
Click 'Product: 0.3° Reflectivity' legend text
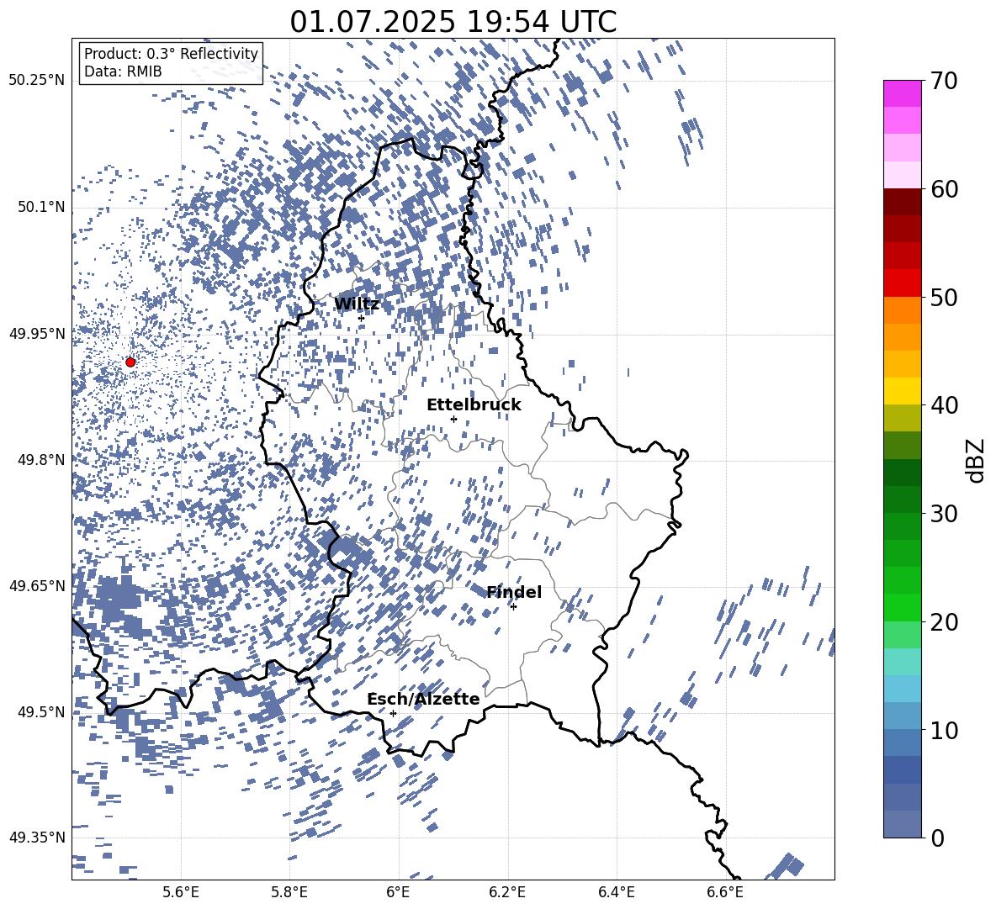[171, 54]
